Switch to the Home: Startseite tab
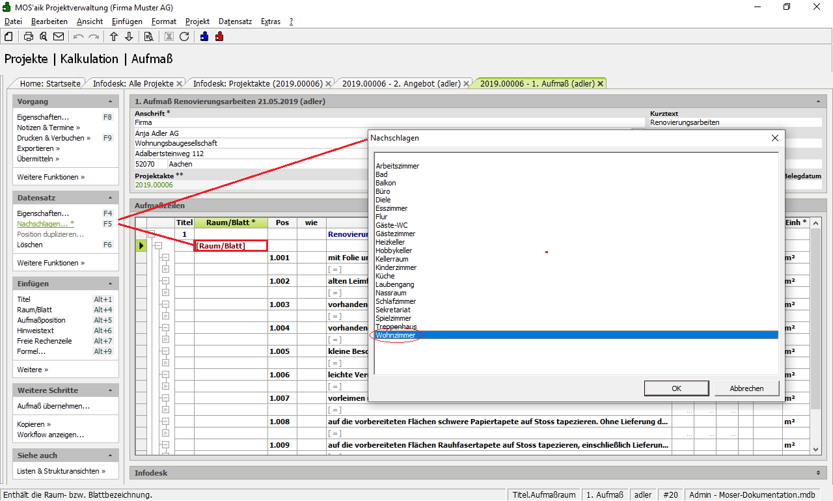This screenshot has width=833, height=501. pos(50,83)
